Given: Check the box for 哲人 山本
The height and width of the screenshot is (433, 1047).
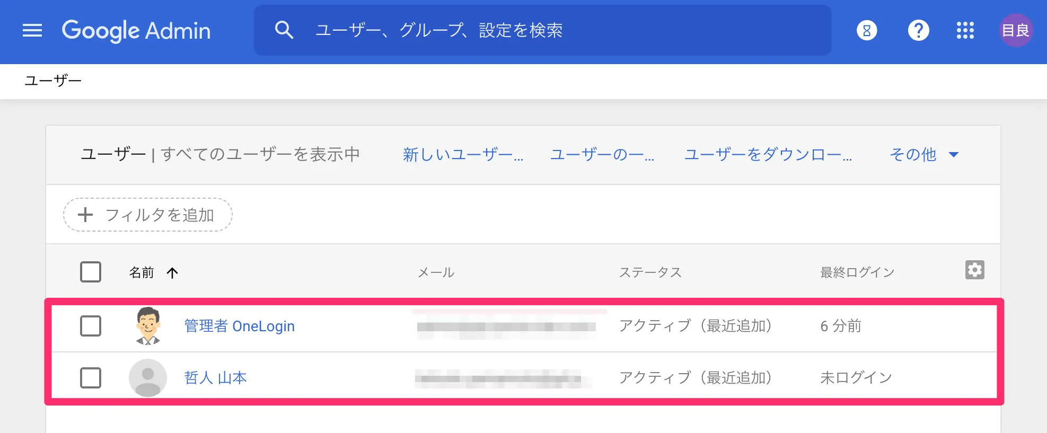Looking at the screenshot, I should coord(91,378).
